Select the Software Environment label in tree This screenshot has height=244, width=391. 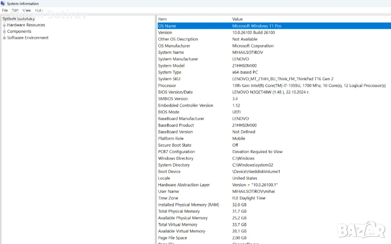[x=28, y=38]
